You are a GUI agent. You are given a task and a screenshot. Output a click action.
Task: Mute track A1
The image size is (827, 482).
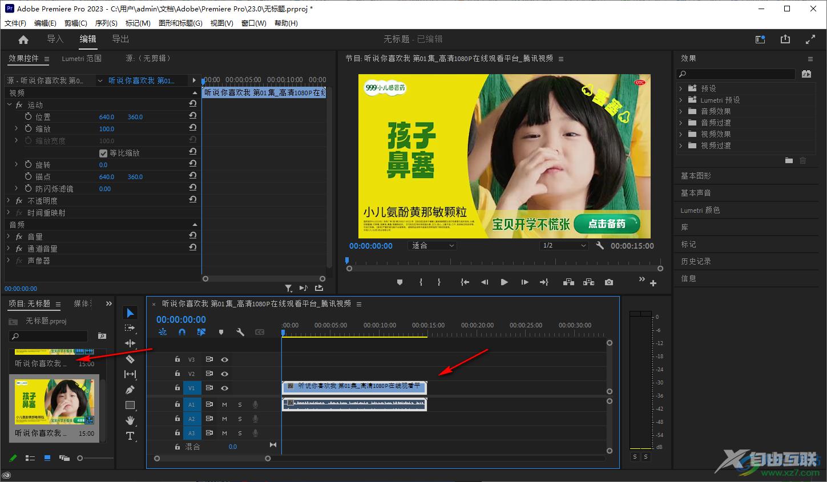coord(224,404)
